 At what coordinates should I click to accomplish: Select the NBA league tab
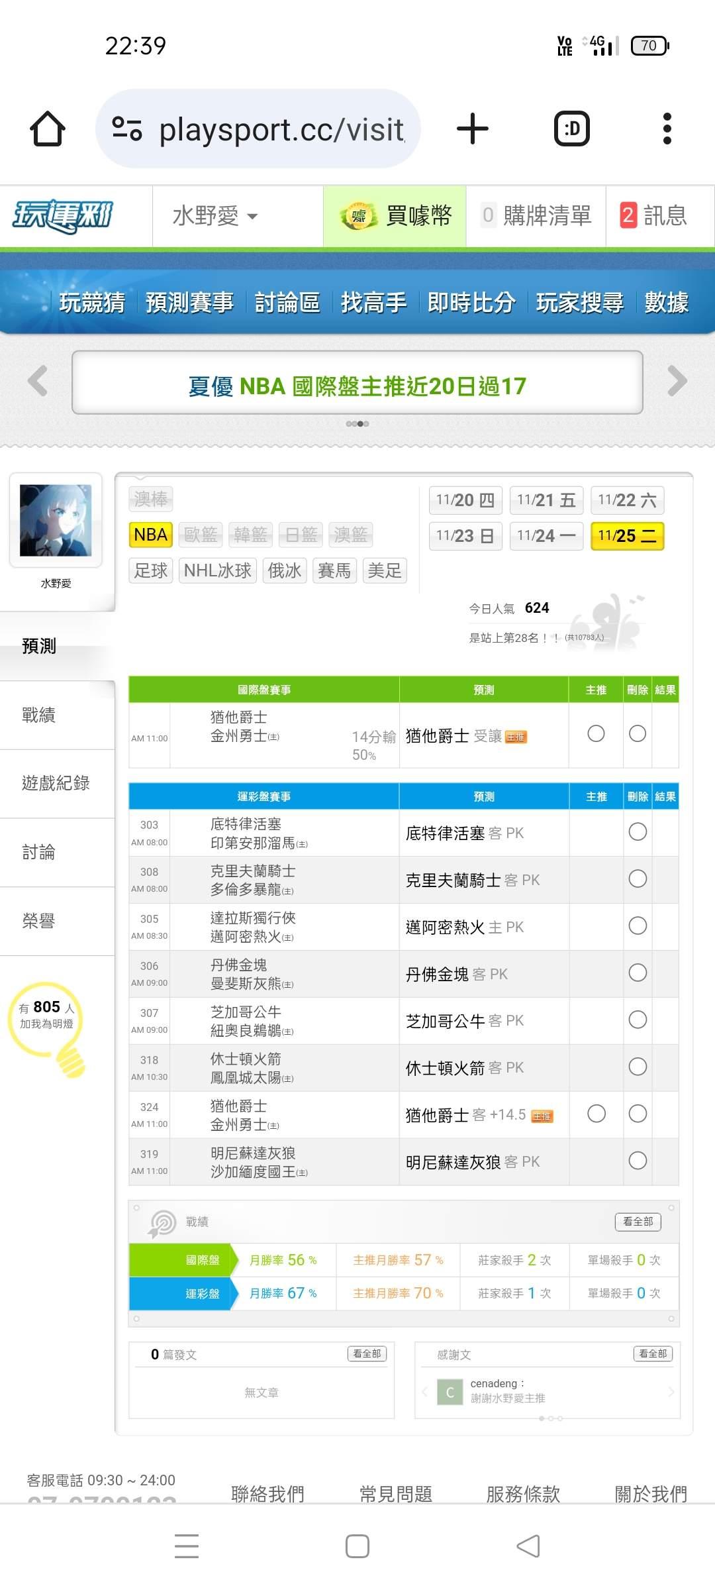[x=151, y=535]
